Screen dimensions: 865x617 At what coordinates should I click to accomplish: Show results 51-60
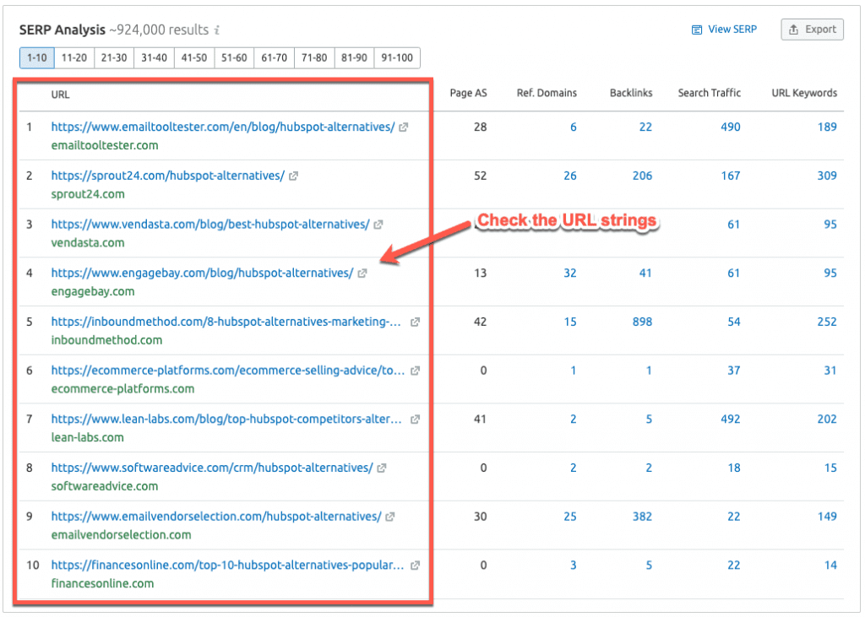click(x=235, y=58)
